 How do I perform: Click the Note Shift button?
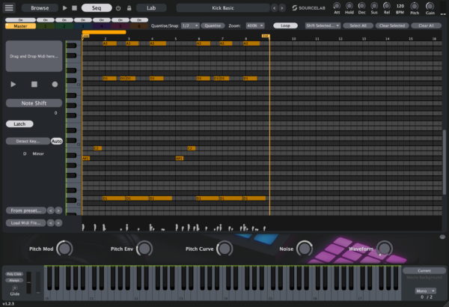(x=34, y=103)
